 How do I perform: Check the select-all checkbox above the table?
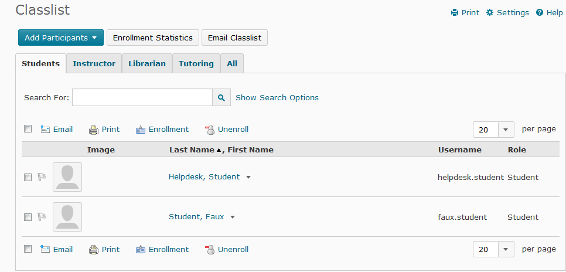[x=28, y=129]
